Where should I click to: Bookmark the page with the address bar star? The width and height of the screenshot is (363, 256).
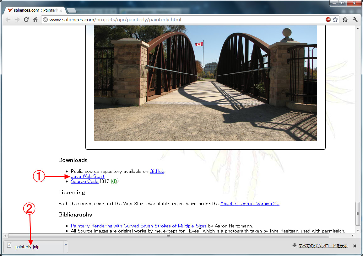coord(335,19)
